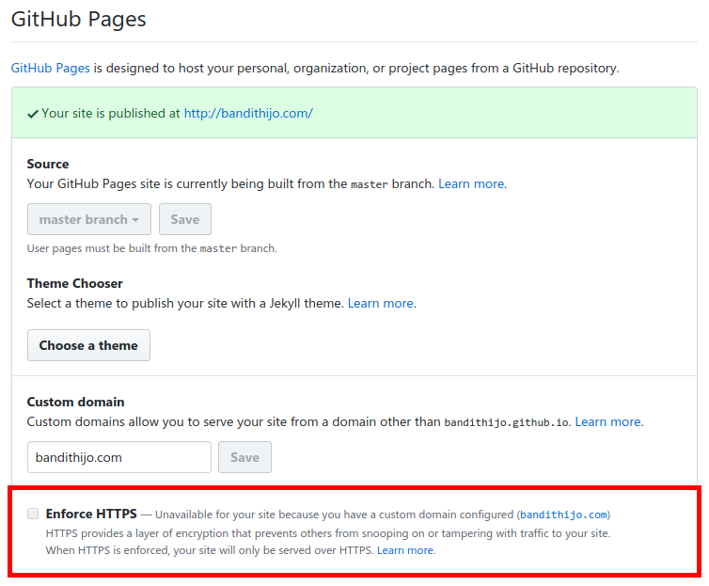709x586 pixels.
Task: Open the master branch source dropdown
Action: click(89, 219)
